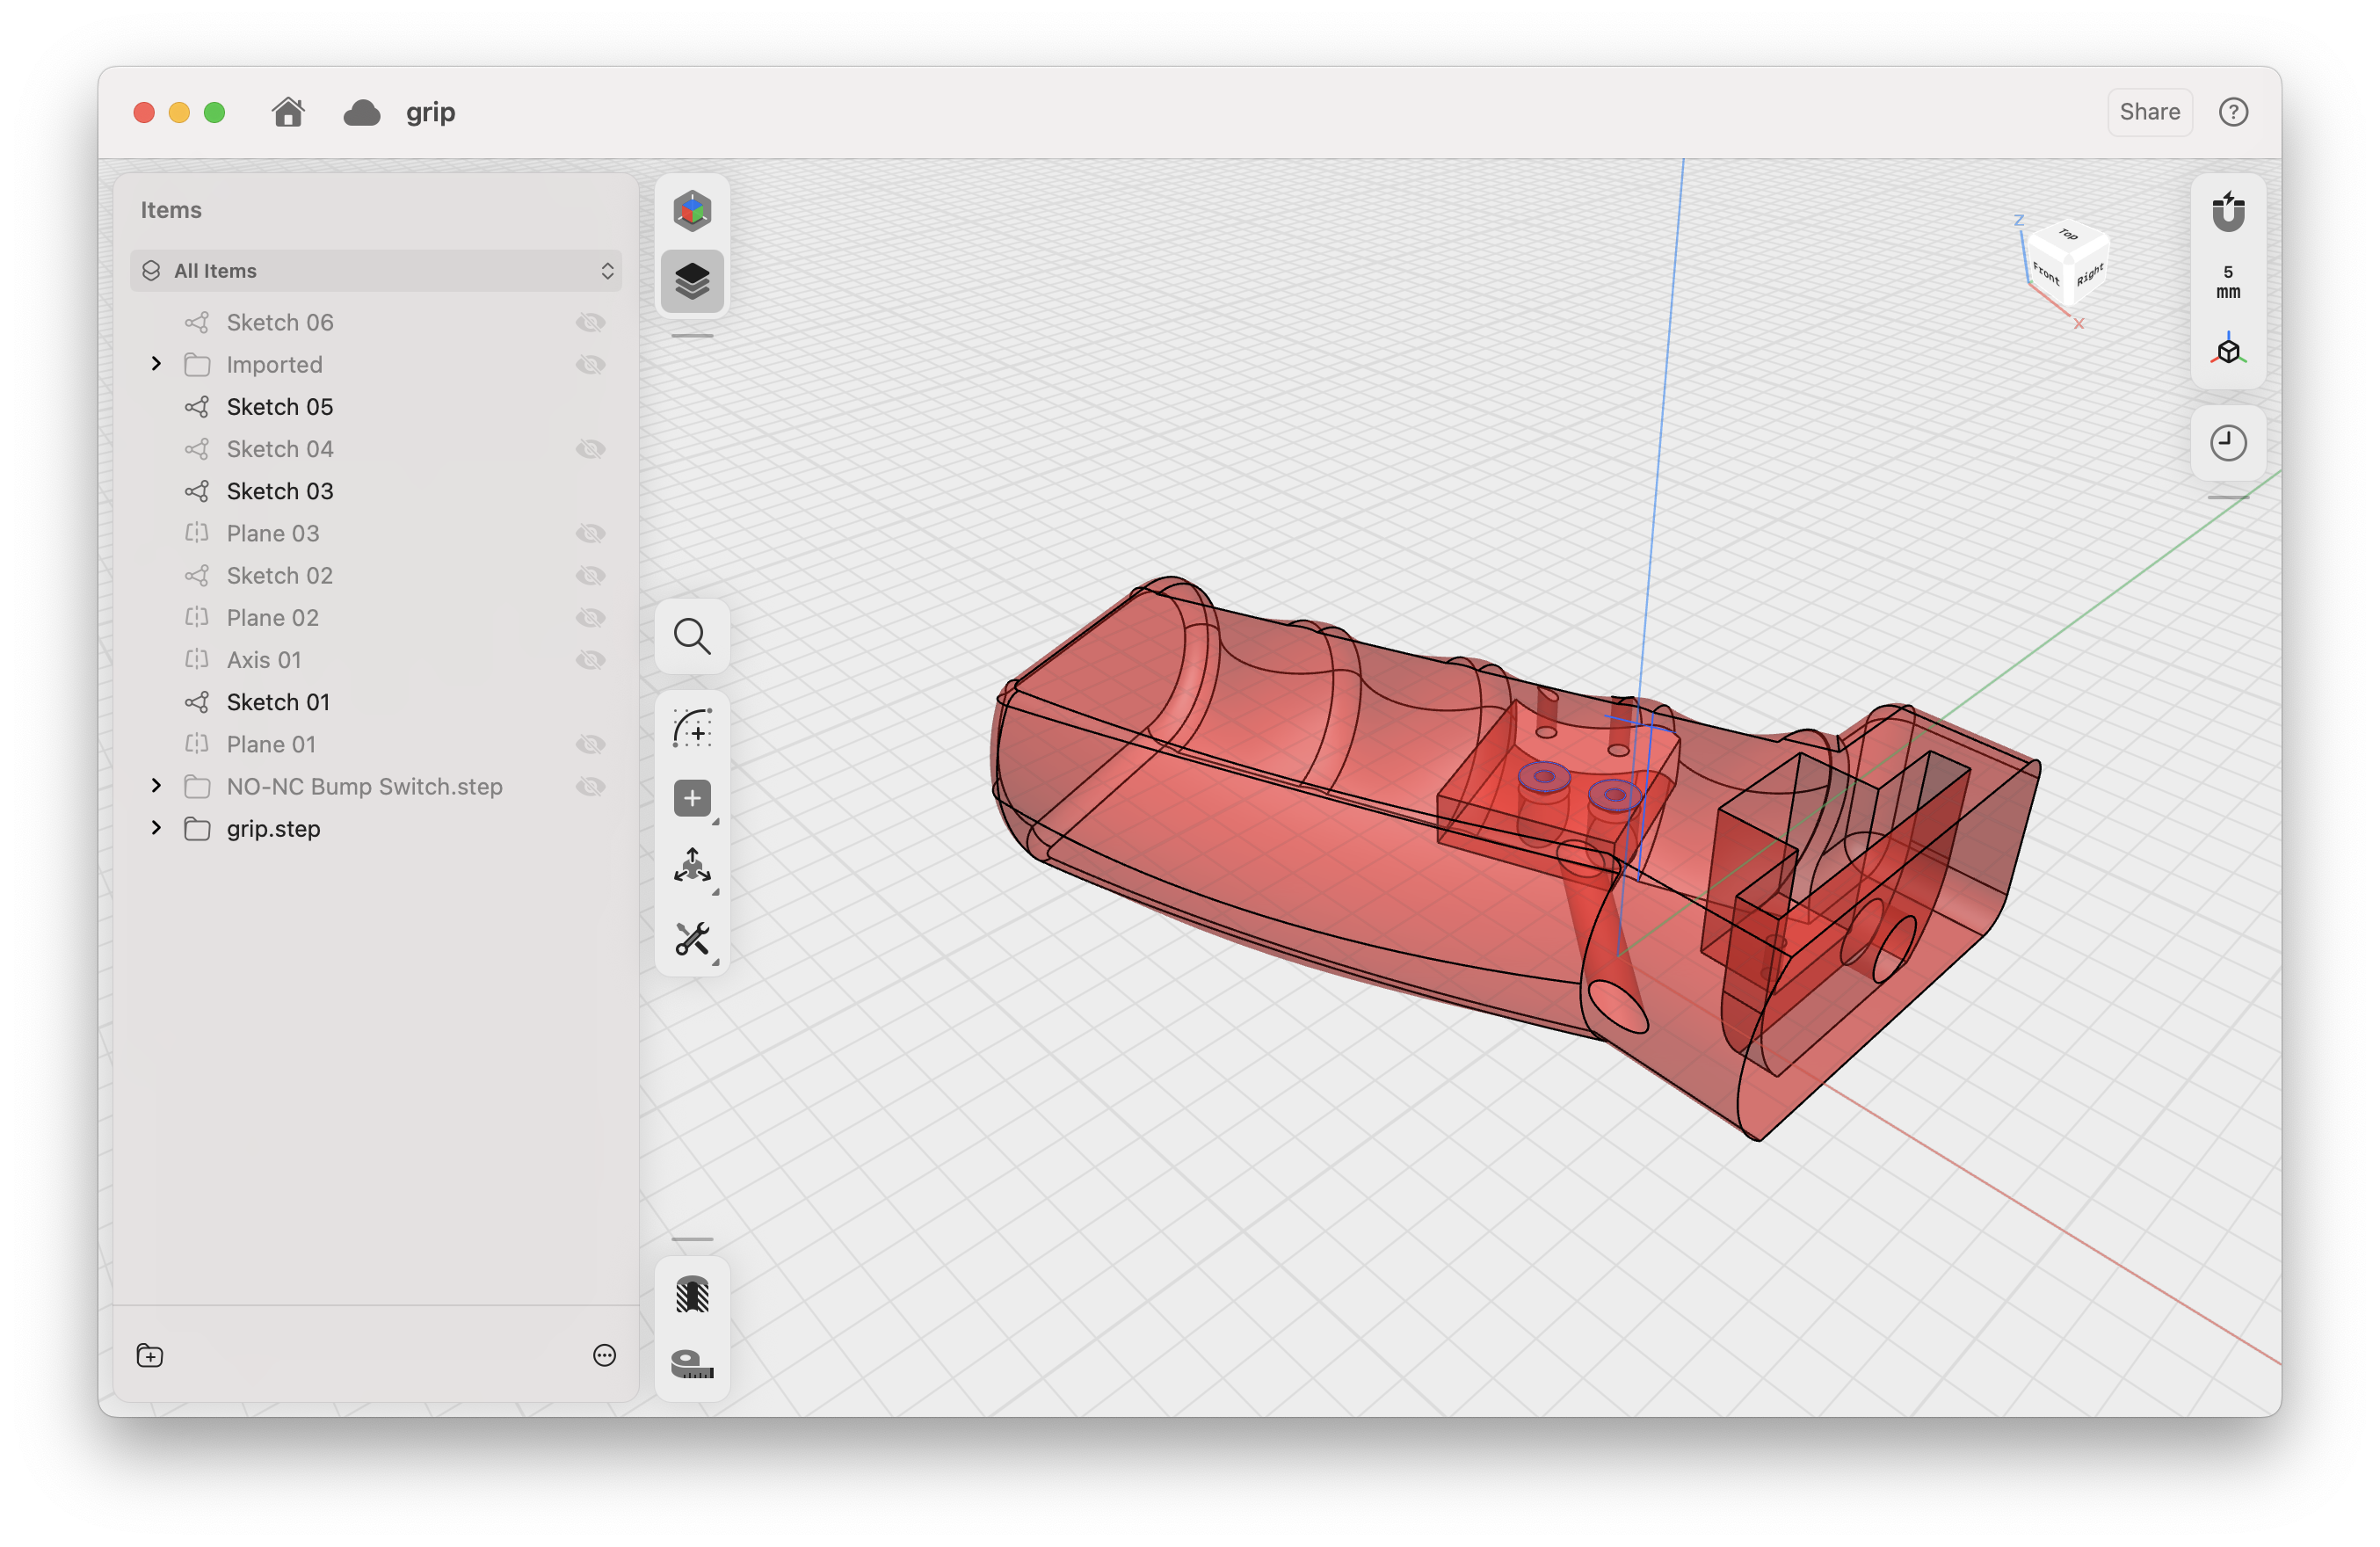Open the measure tape tool
This screenshot has height=1547, width=2380.
pos(692,1363)
